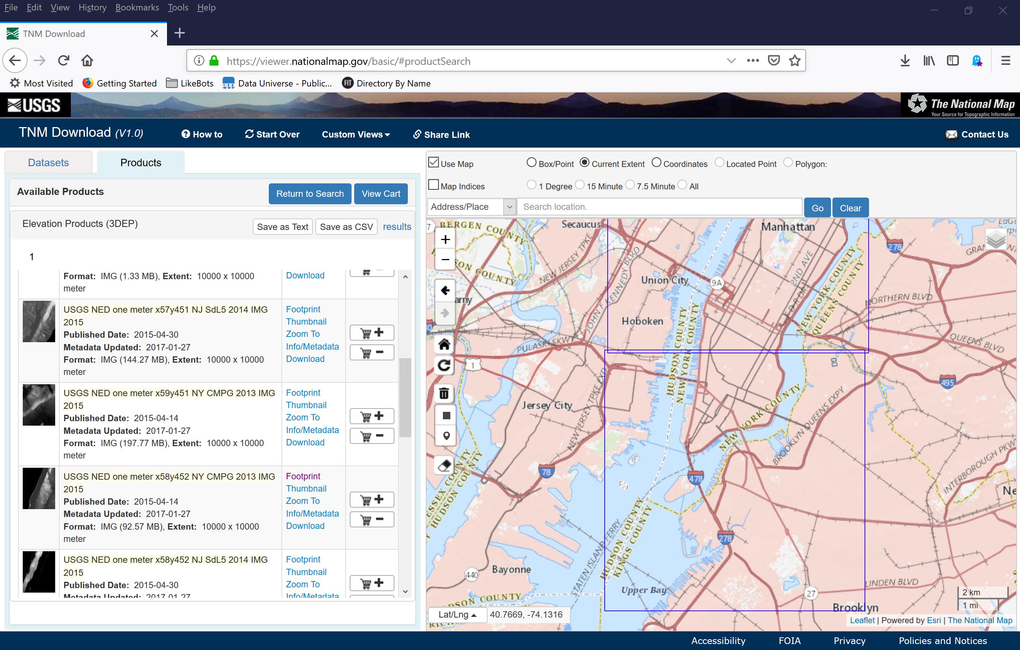Click the trash can icon on the map

click(x=444, y=393)
